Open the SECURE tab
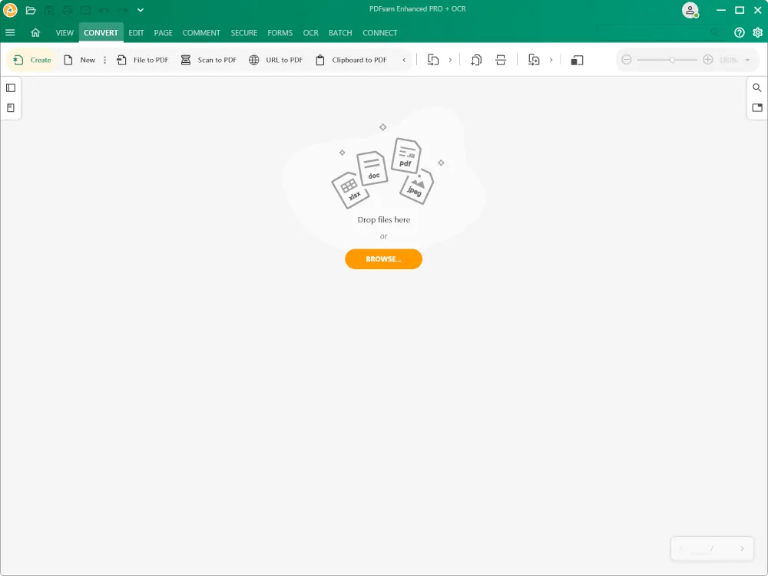768x576 pixels. (244, 33)
